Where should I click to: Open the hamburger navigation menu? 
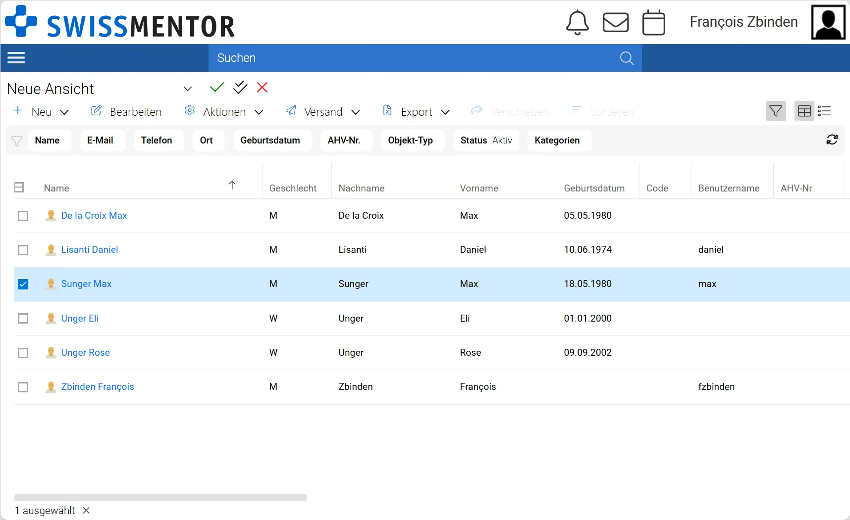pos(16,58)
